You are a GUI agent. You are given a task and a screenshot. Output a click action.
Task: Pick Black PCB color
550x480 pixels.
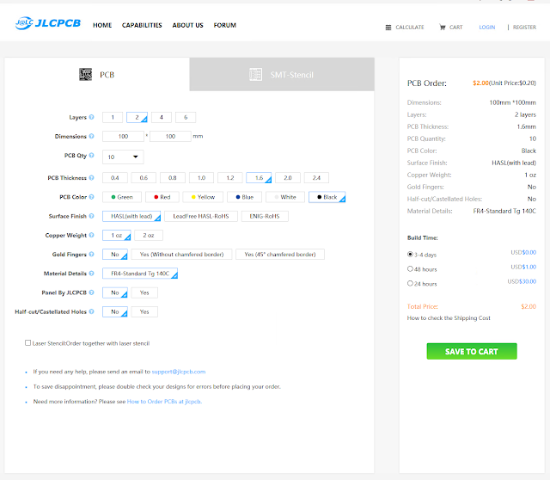click(x=327, y=197)
